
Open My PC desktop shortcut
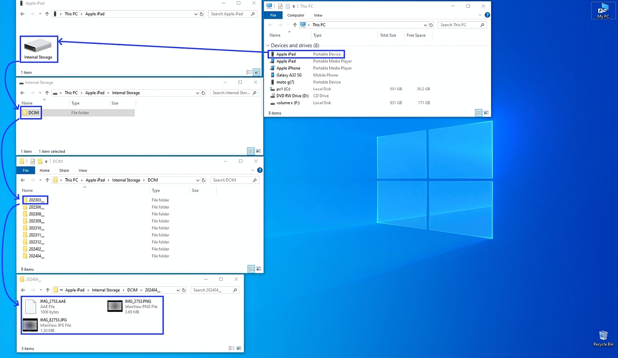coord(604,11)
